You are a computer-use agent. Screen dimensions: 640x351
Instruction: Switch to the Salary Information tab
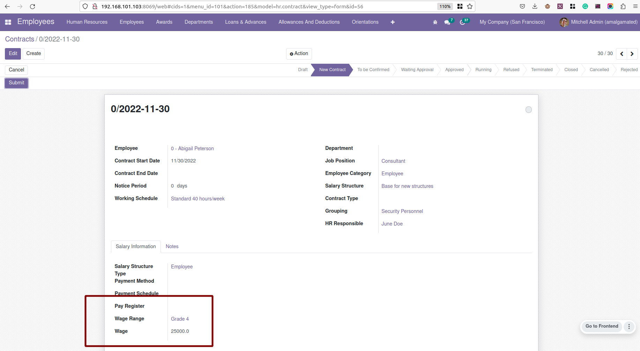point(136,246)
